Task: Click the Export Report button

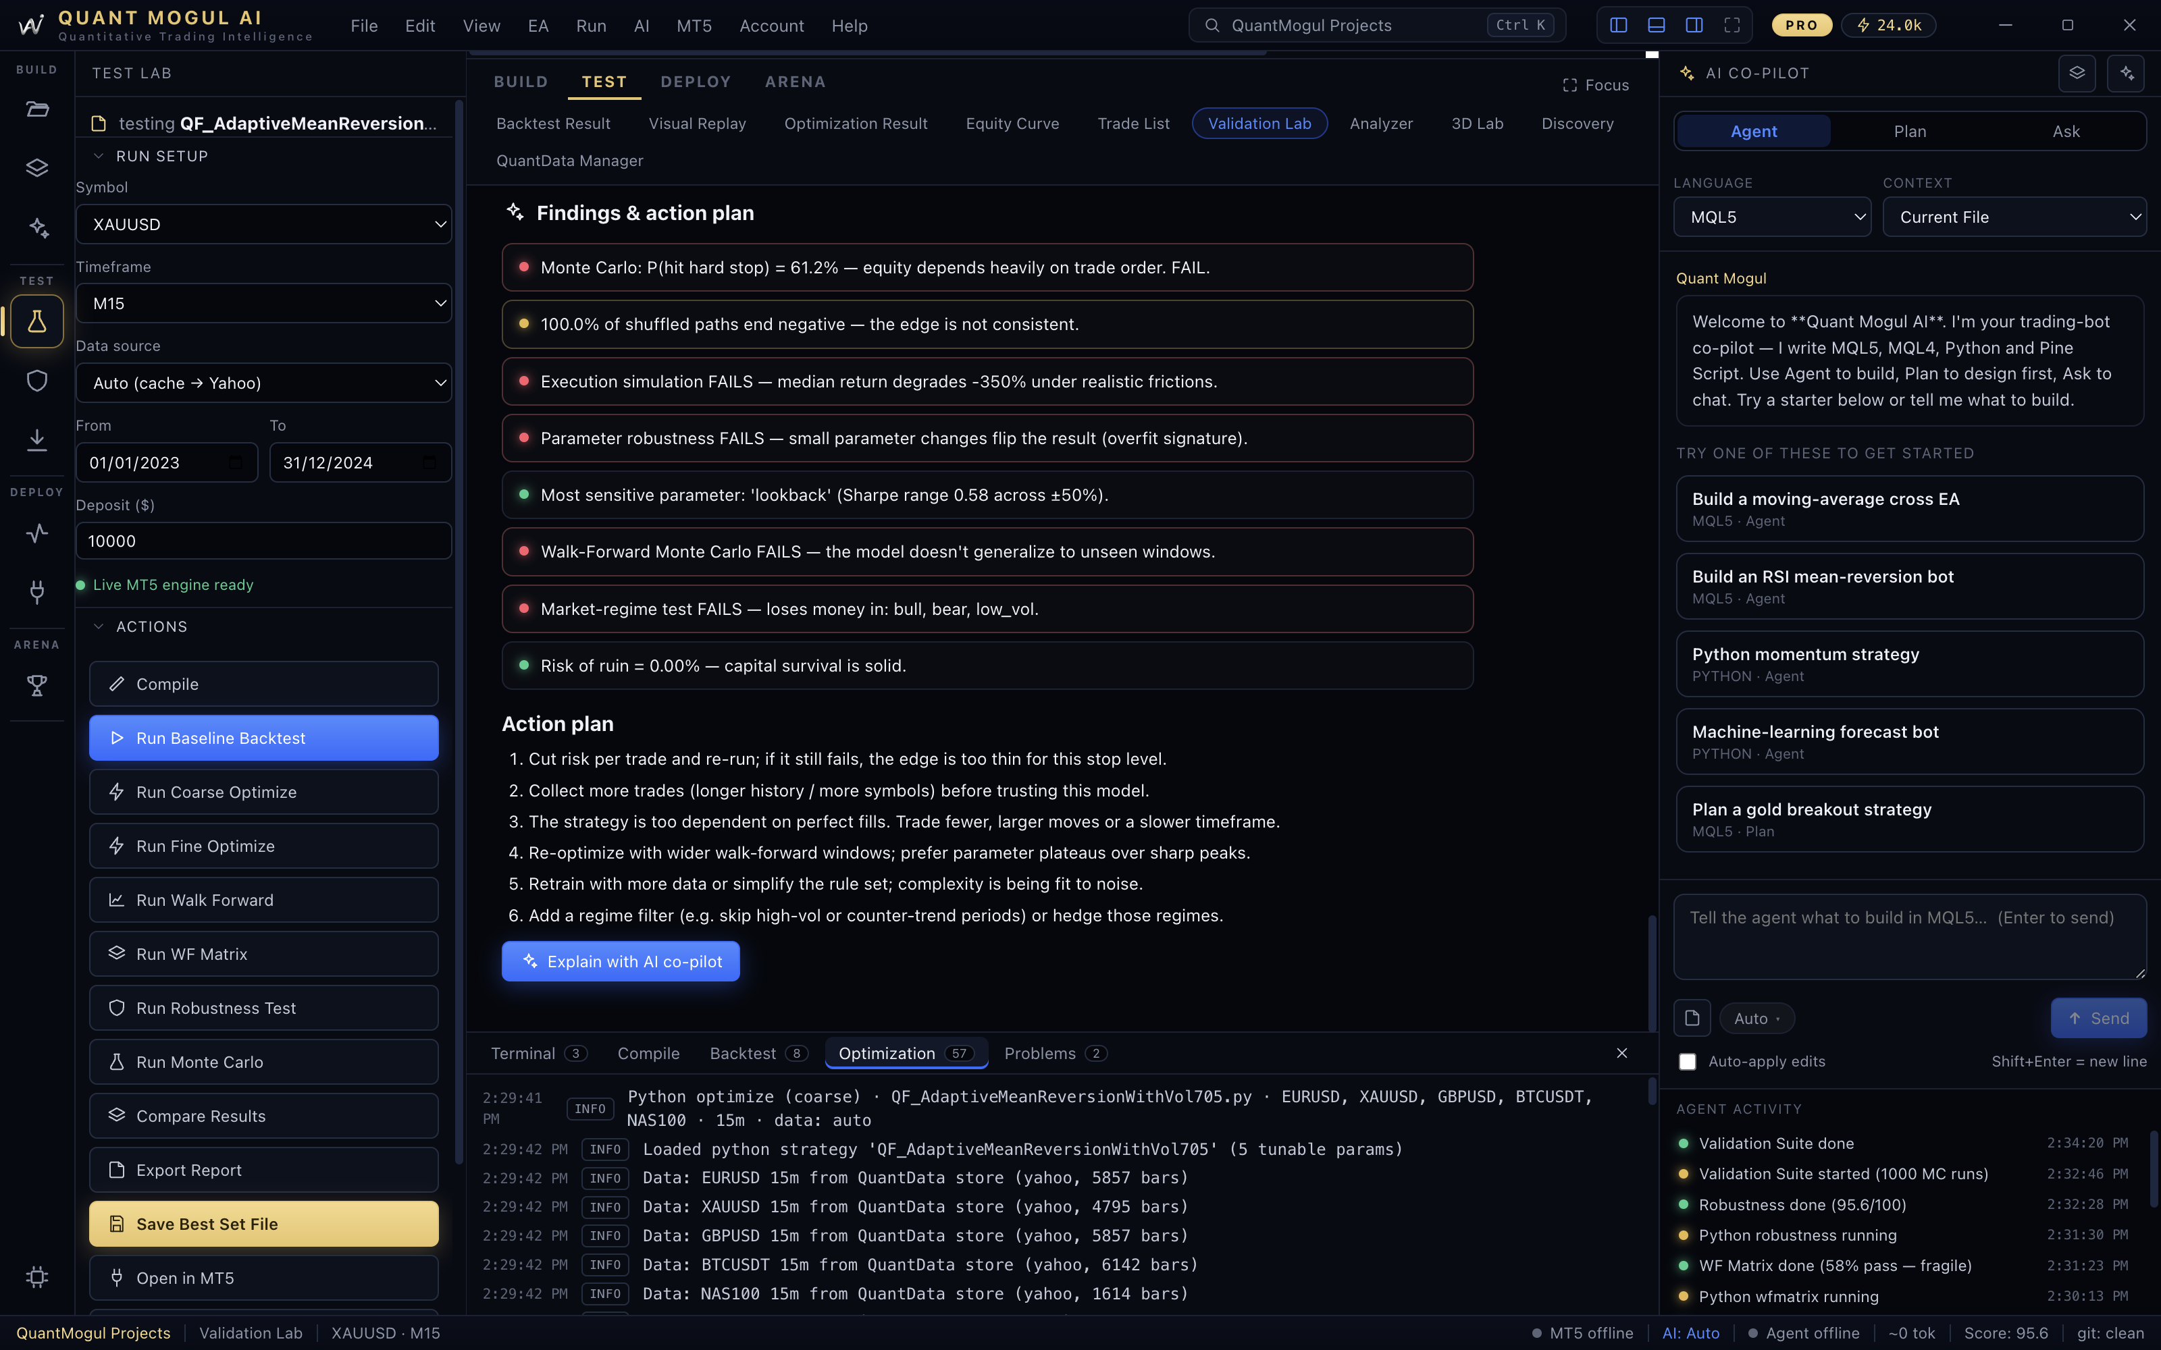Action: pos(263,1170)
